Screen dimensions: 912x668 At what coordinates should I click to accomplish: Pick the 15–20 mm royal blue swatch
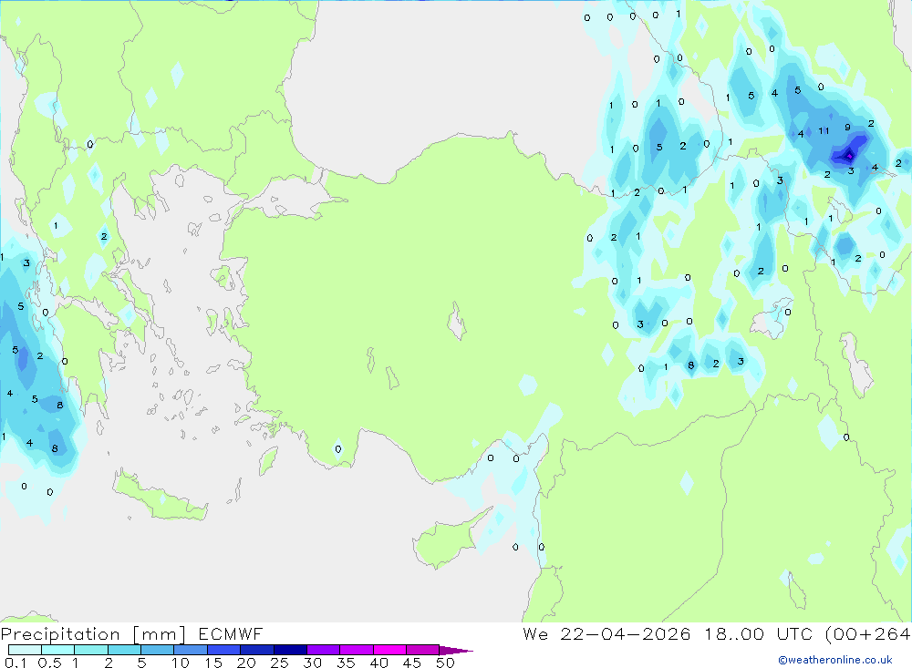[223, 650]
